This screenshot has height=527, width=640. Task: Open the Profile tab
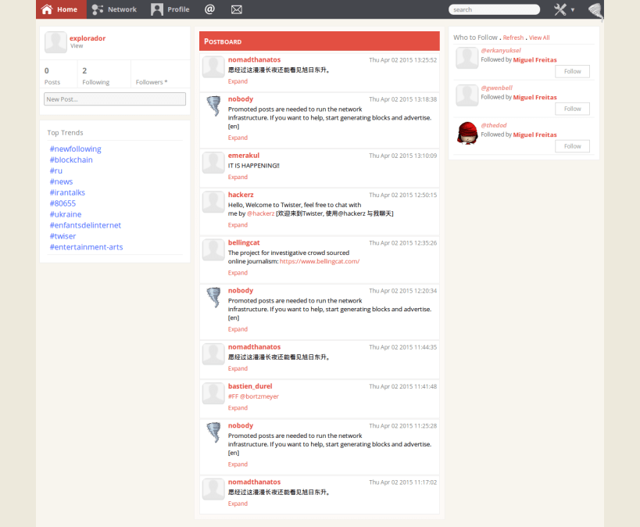pyautogui.click(x=170, y=9)
